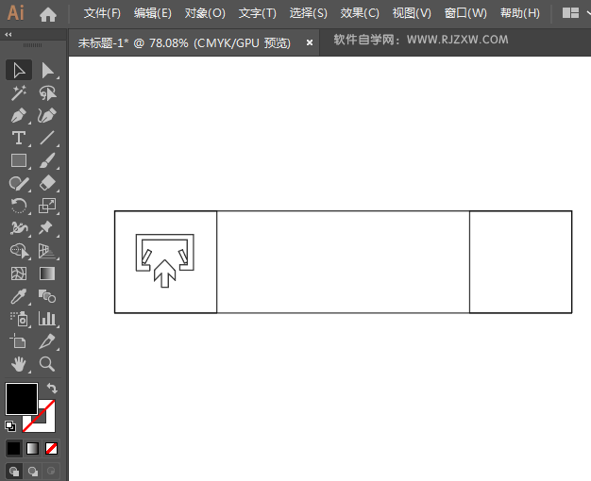The height and width of the screenshot is (481, 591).
Task: Select the Symbol Sprayer tool
Action: pos(19,319)
